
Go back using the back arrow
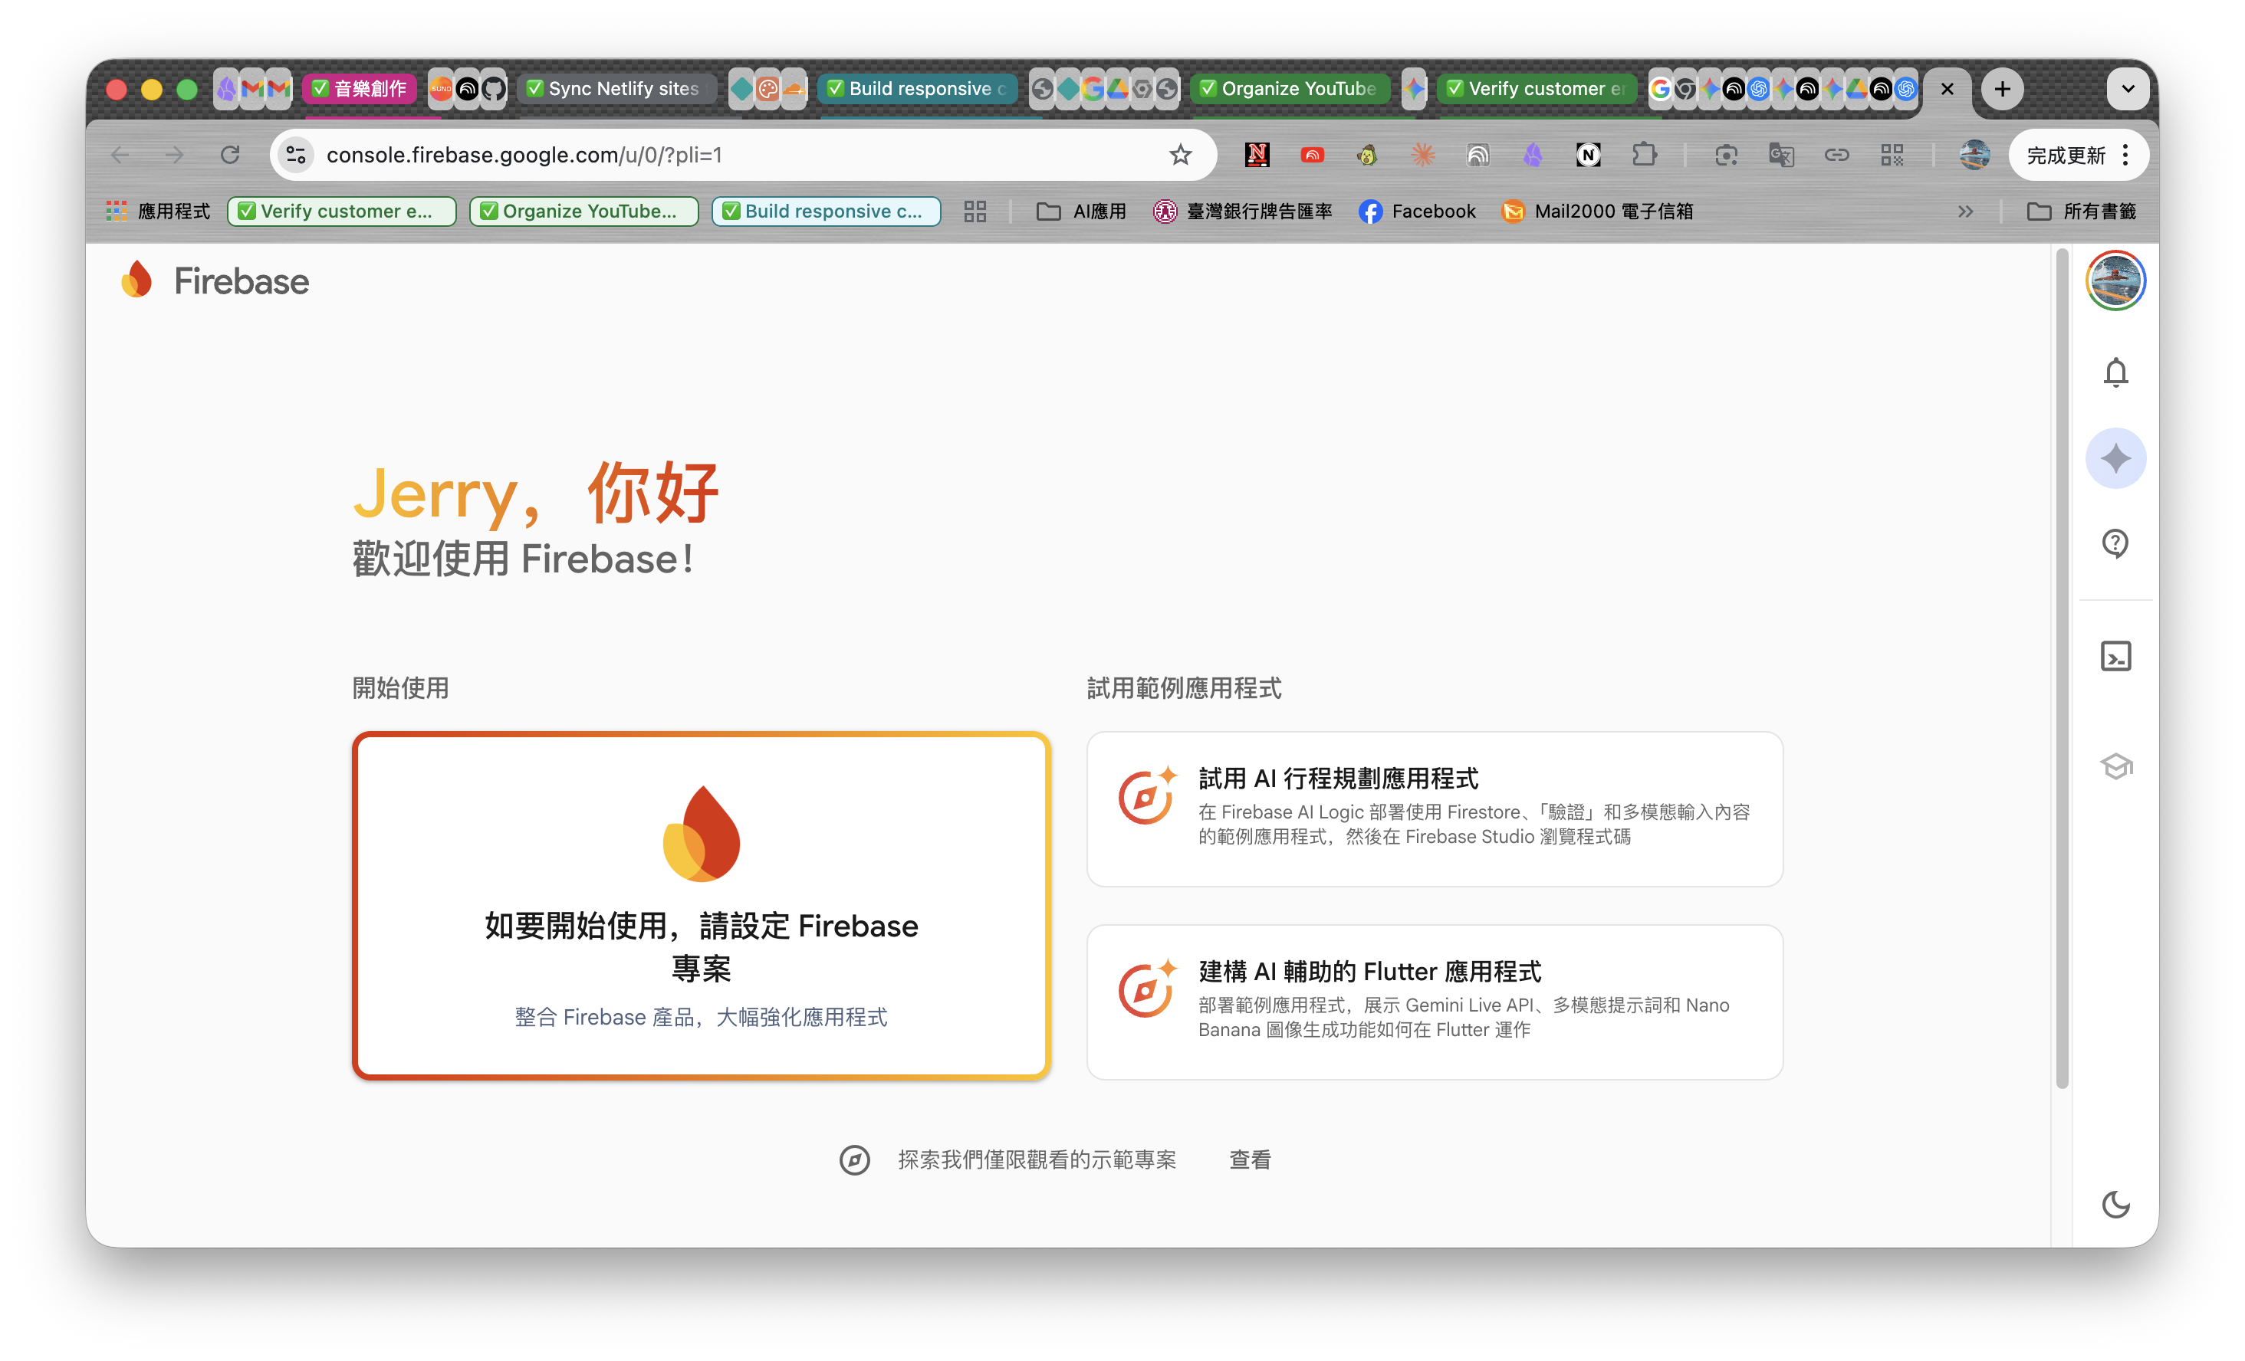(x=120, y=155)
